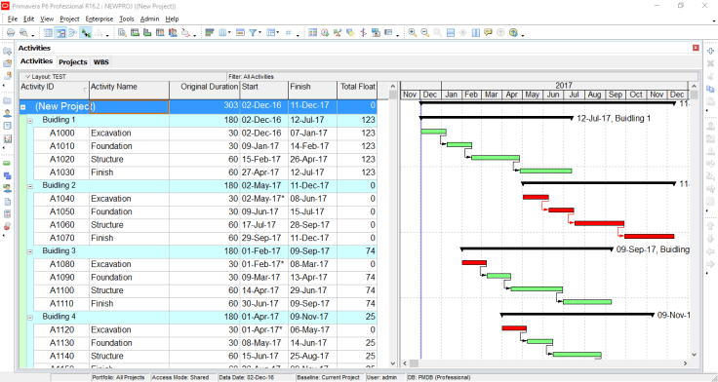This screenshot has height=382, width=718.
Task: Select activity A1000 Excavation row
Action: pos(205,134)
